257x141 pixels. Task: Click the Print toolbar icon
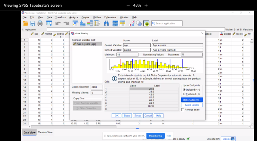point(40,23)
